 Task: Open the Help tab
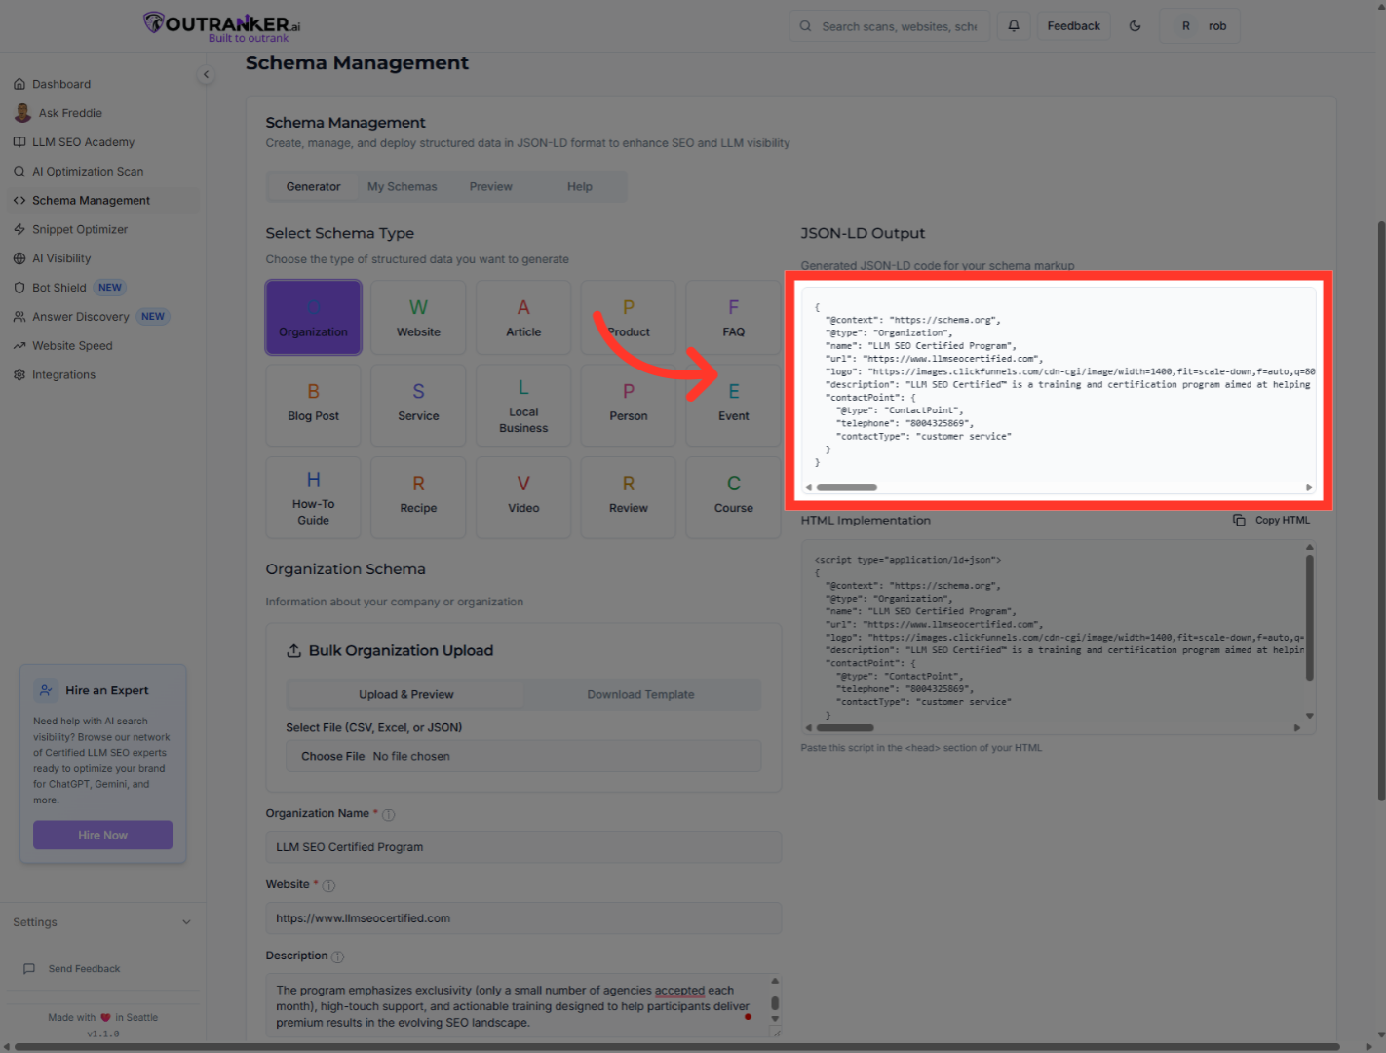pos(579,186)
